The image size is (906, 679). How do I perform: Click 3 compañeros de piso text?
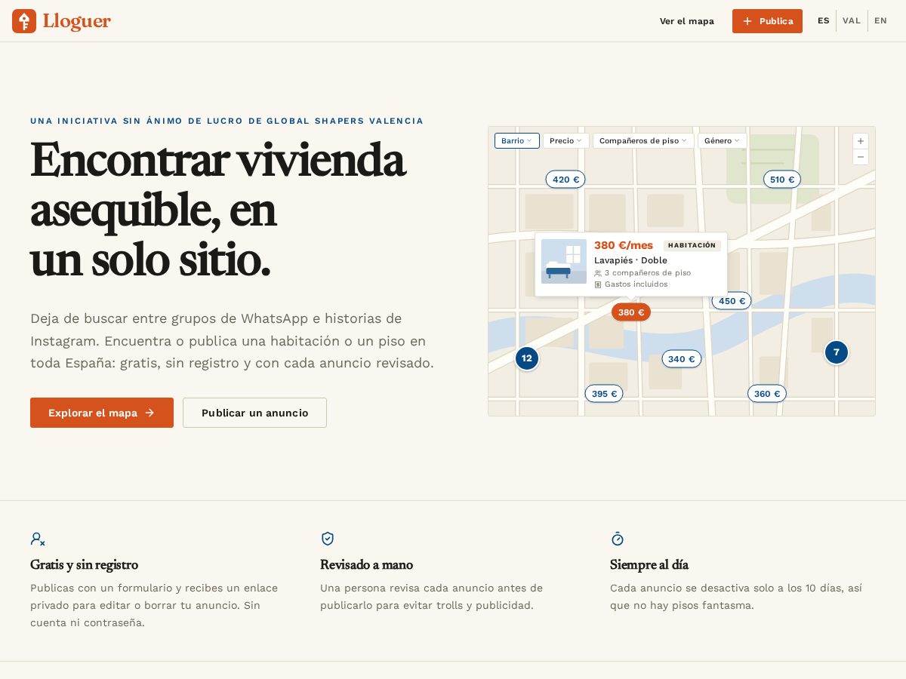click(x=648, y=273)
